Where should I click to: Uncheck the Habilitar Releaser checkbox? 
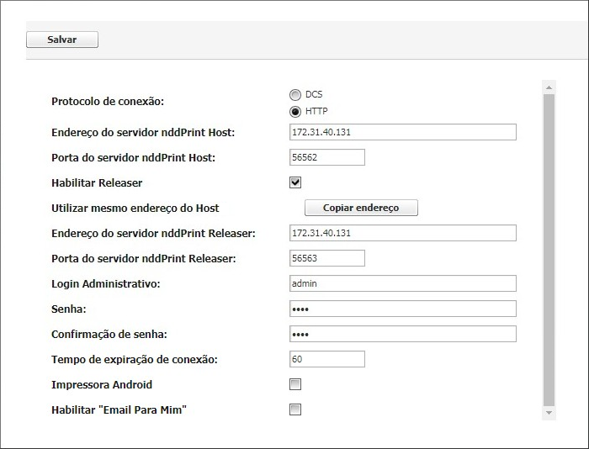point(295,182)
